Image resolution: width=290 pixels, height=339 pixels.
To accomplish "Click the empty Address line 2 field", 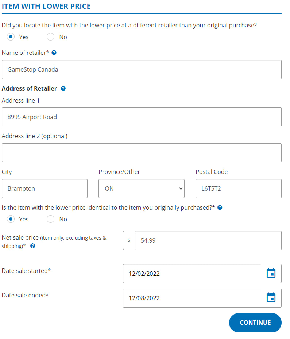I will click(x=142, y=153).
